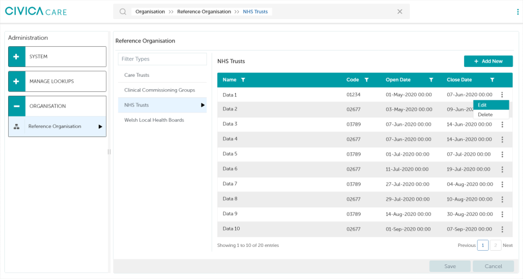
Task: Click the Cancel button
Action: [494, 266]
